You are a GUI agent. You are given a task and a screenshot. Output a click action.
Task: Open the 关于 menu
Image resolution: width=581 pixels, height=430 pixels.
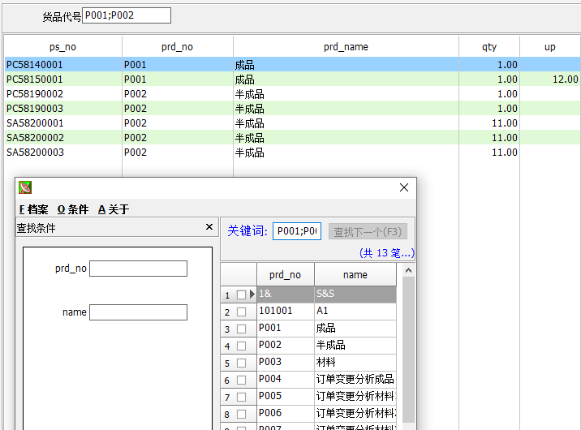point(114,209)
